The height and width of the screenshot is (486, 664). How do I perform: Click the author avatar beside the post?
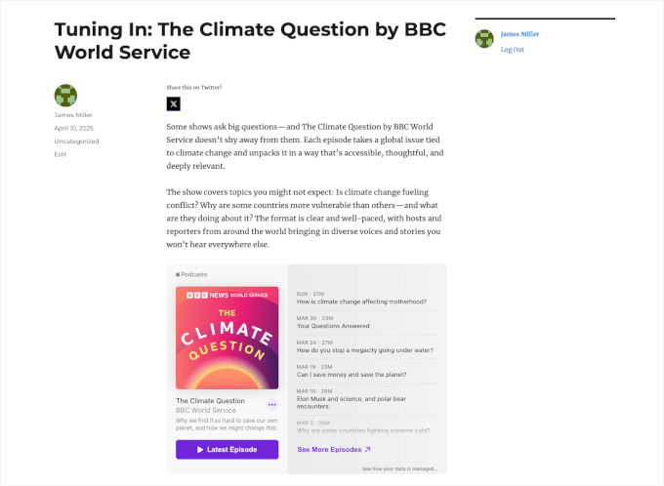coord(65,96)
